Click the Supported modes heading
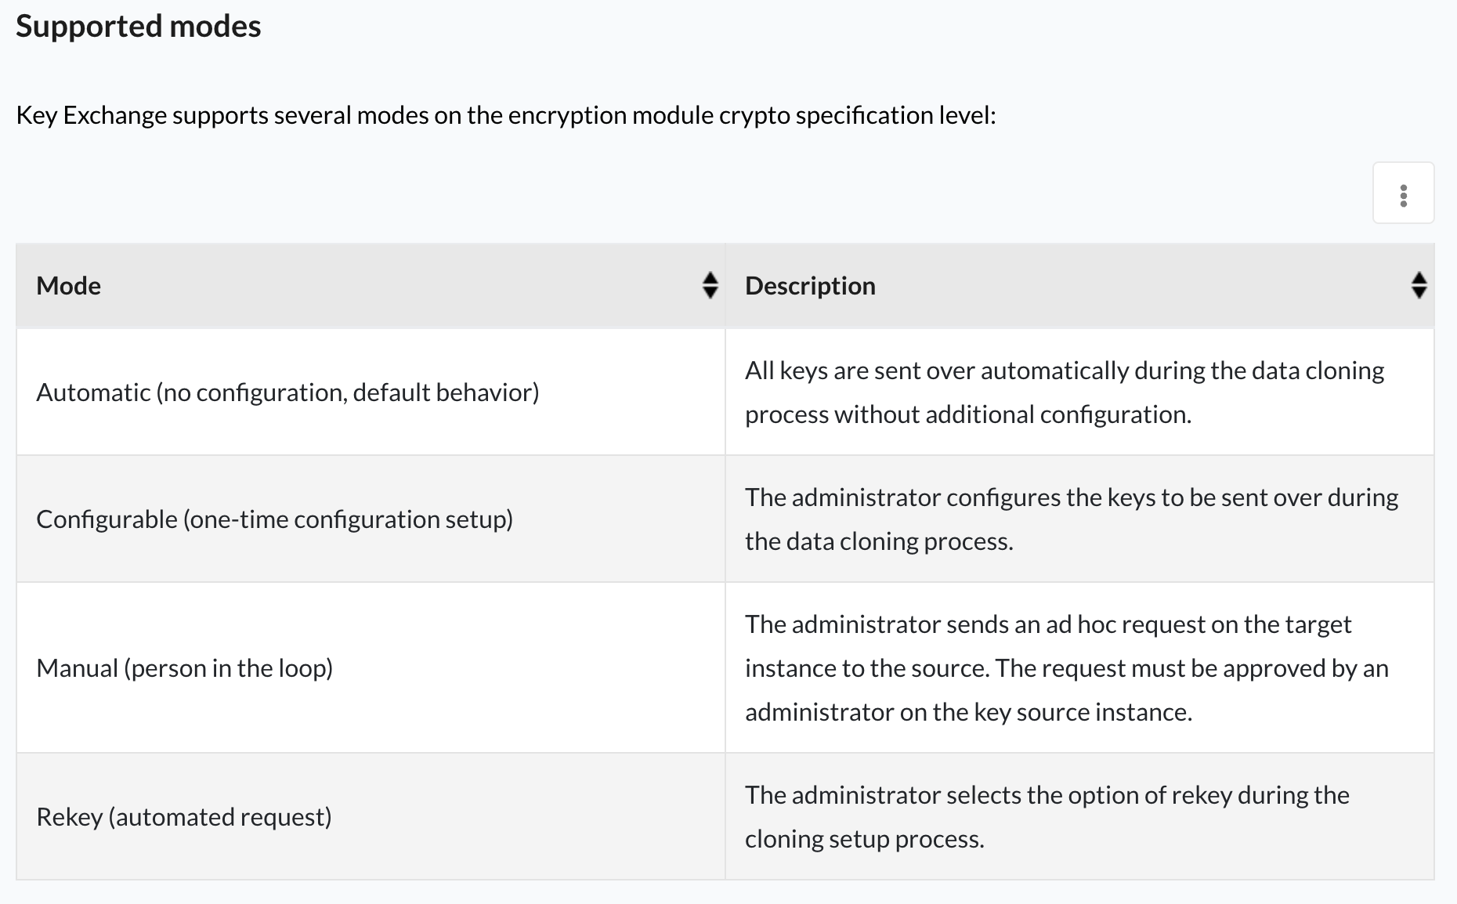Image resolution: width=1457 pixels, height=904 pixels. coord(139,26)
